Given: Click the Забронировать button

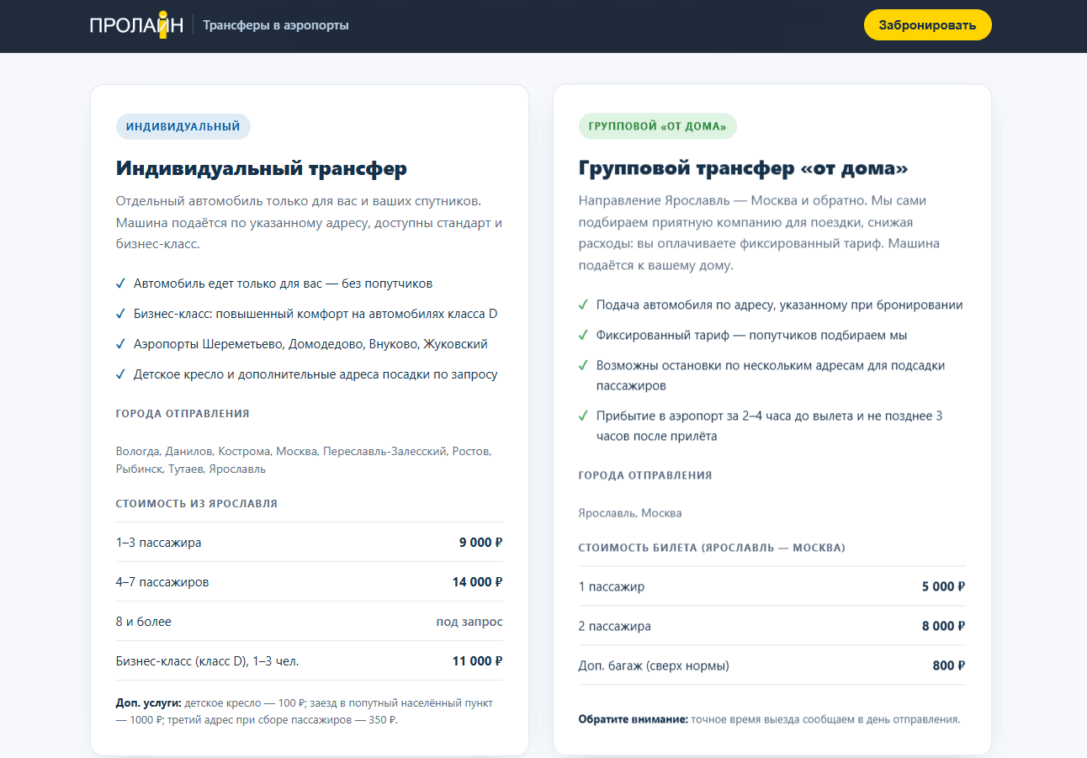Looking at the screenshot, I should 927,25.
